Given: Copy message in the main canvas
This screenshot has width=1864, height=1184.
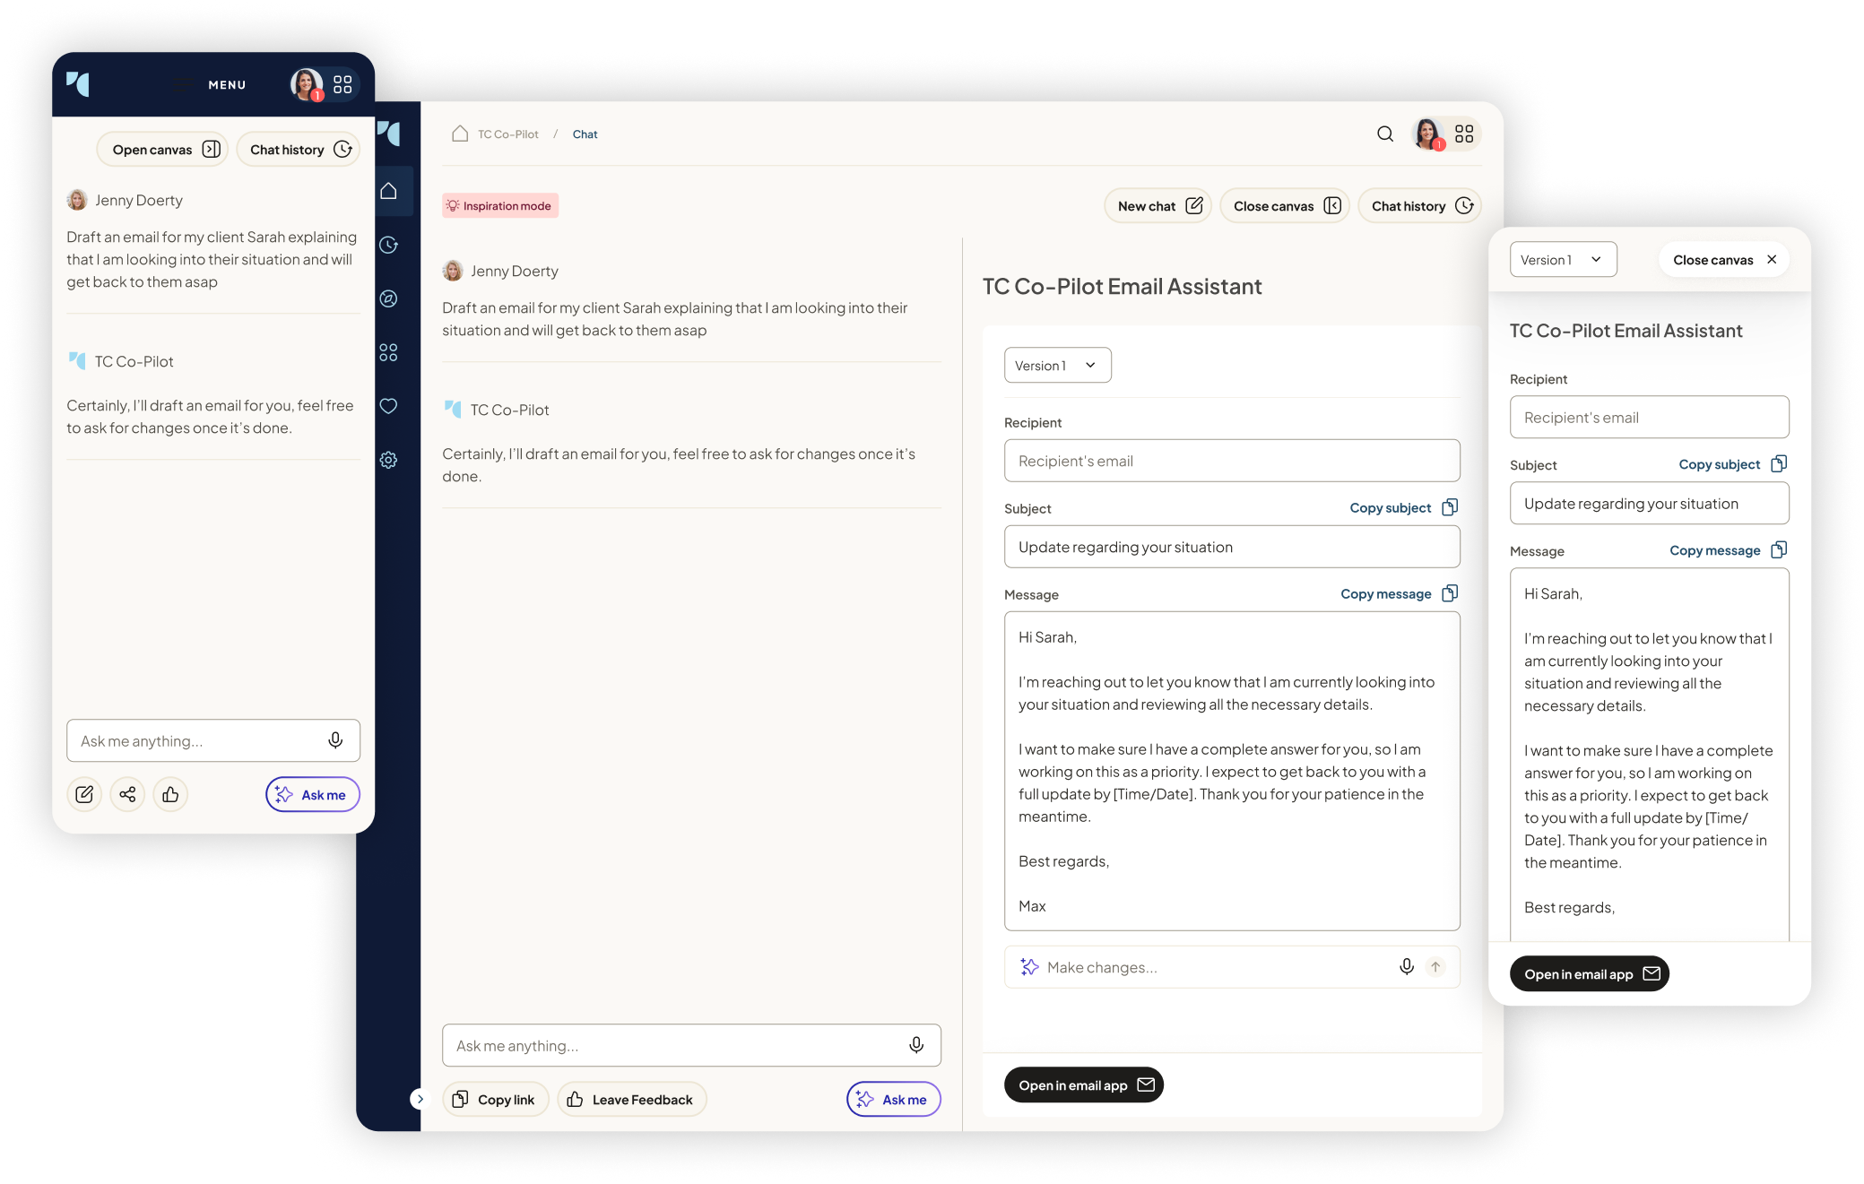Looking at the screenshot, I should (x=1400, y=594).
